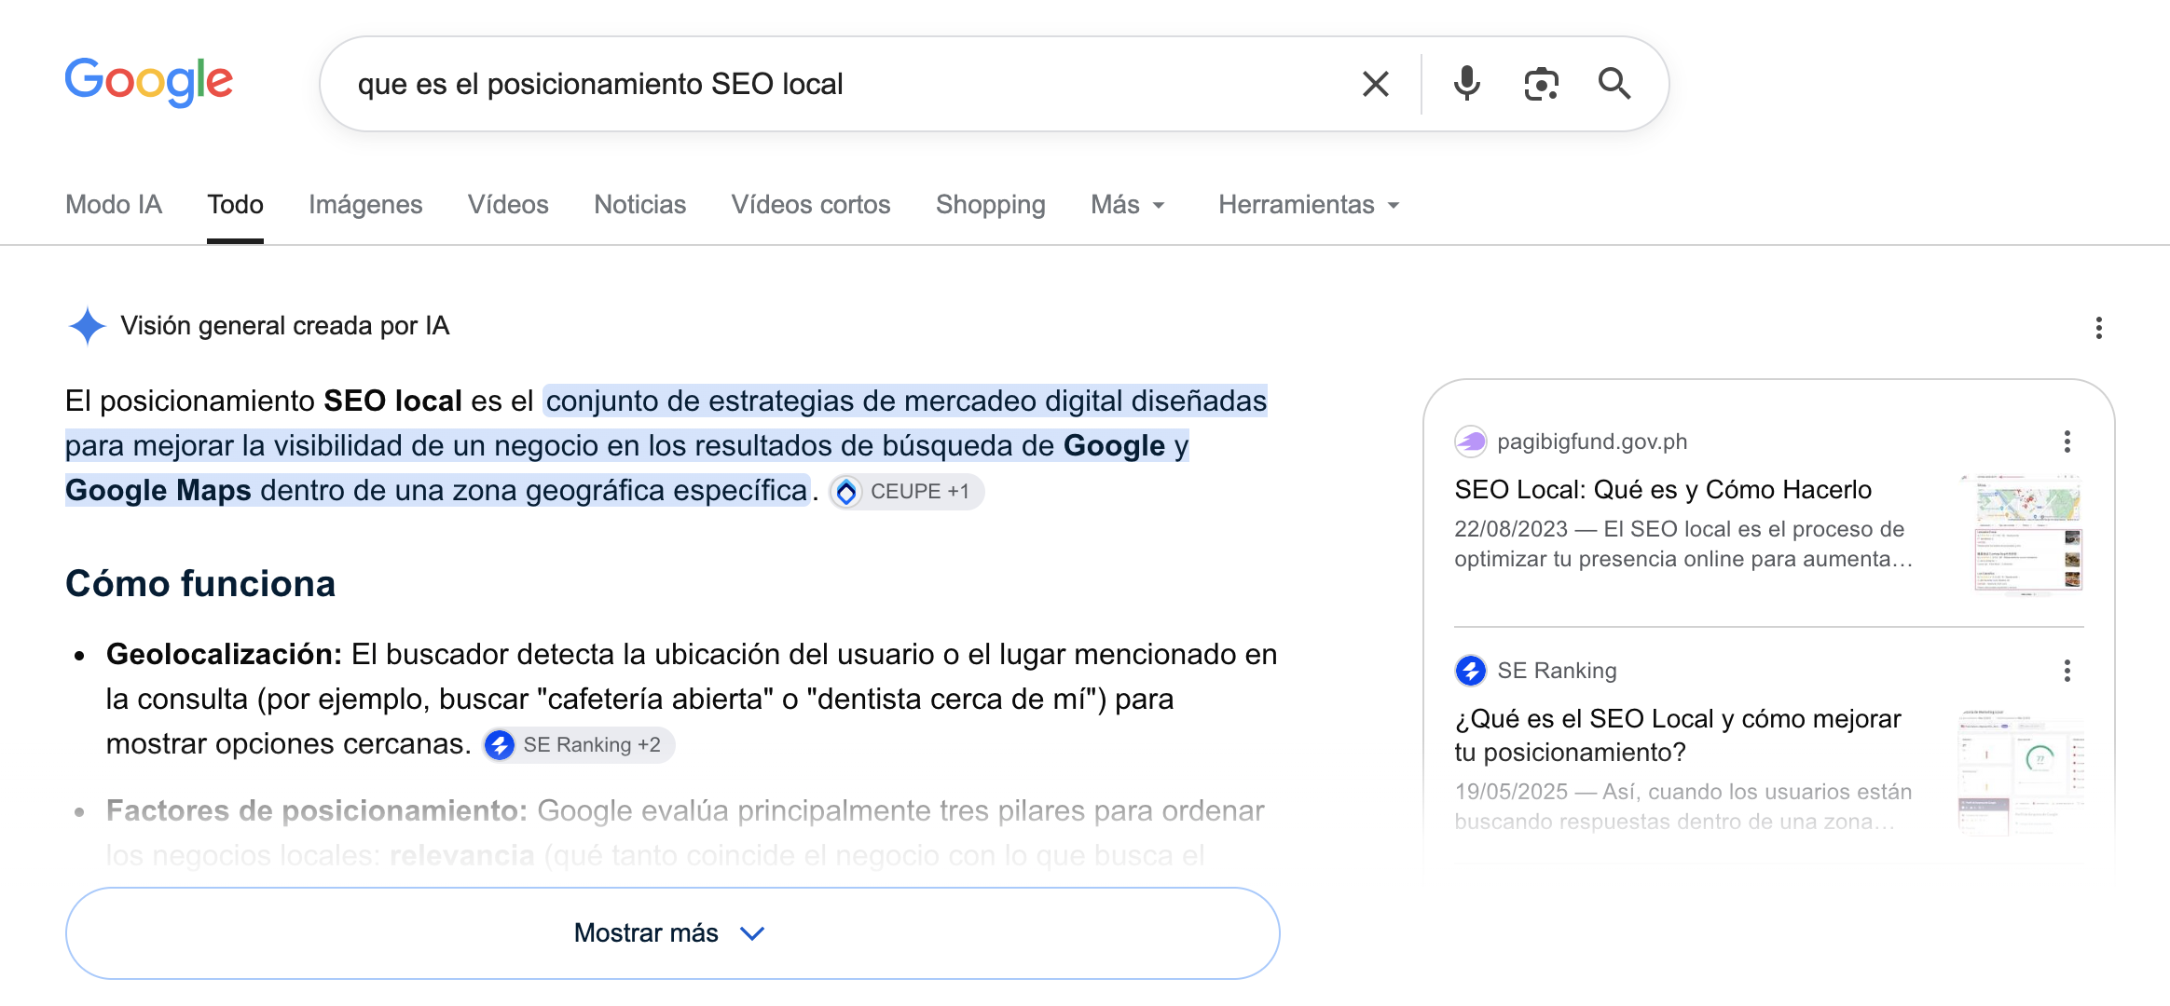The width and height of the screenshot is (2170, 1006).
Task: Click the 'Cómo funciona' heading
Action: click(x=200, y=584)
